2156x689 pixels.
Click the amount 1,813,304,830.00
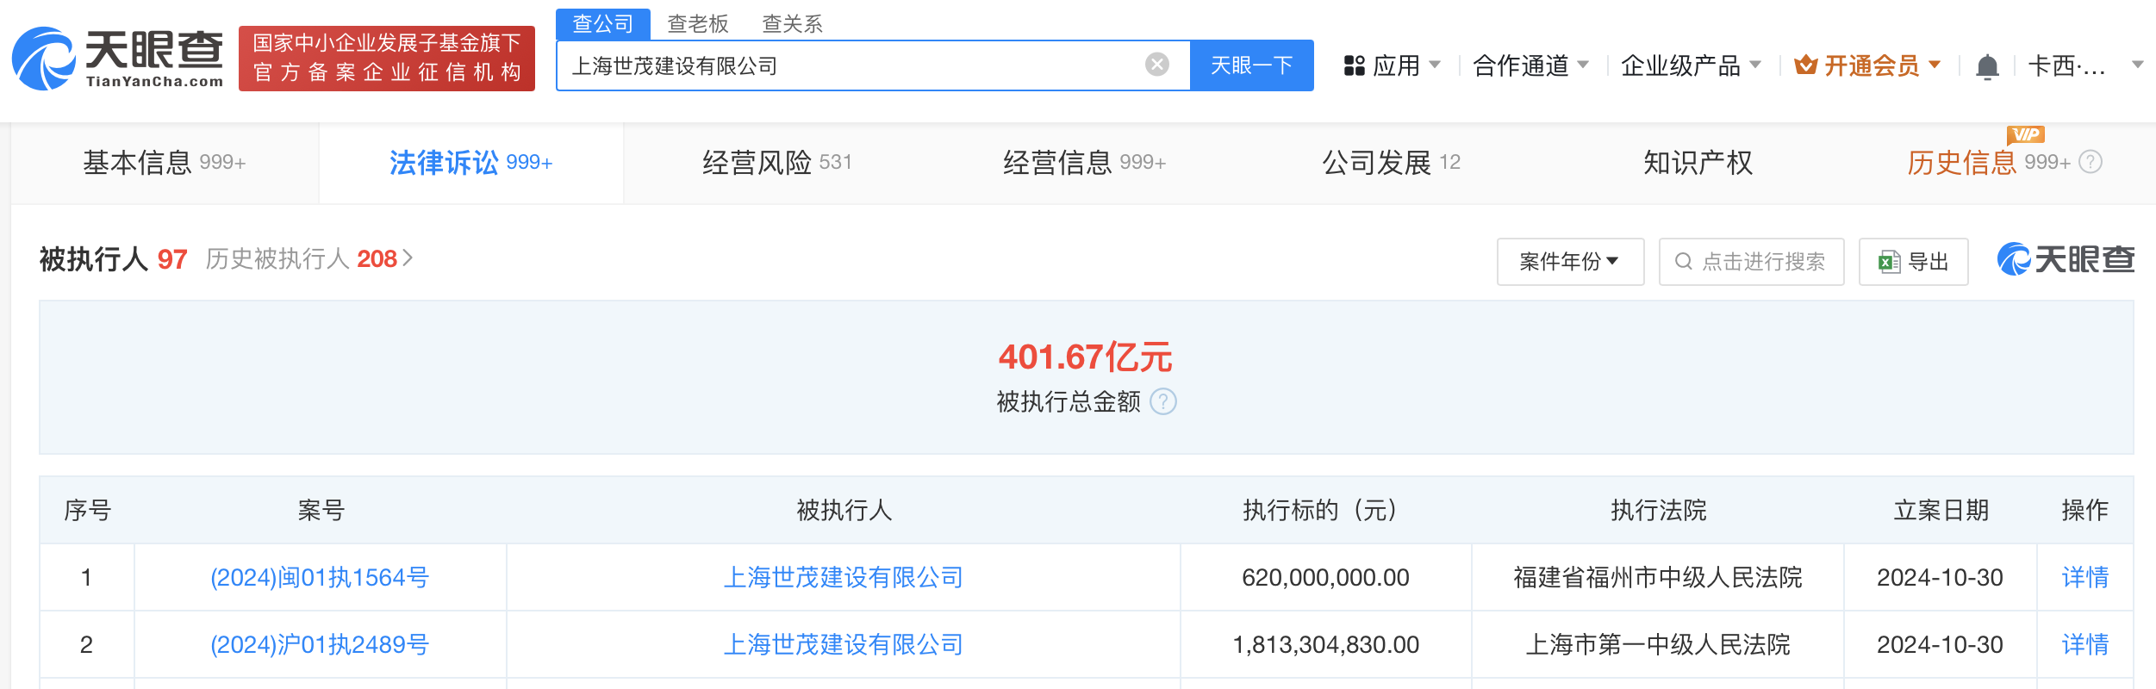pos(1325,644)
